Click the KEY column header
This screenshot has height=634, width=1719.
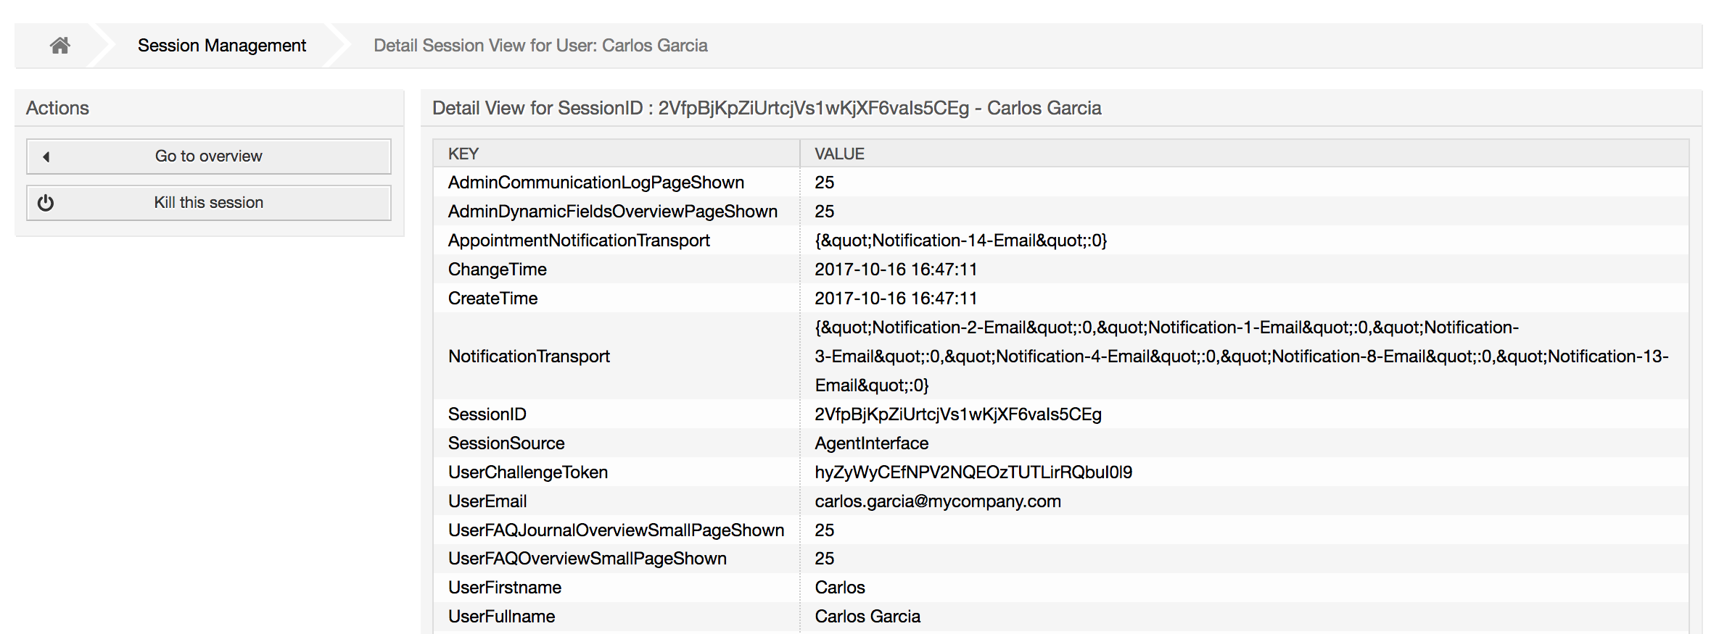(463, 154)
